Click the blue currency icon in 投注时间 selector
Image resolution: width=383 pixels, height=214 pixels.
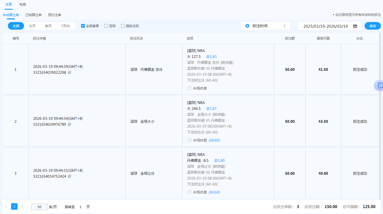[x=247, y=26]
